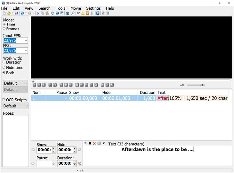
Task: Pick subtitle color with palette icon
Action: tap(99, 143)
